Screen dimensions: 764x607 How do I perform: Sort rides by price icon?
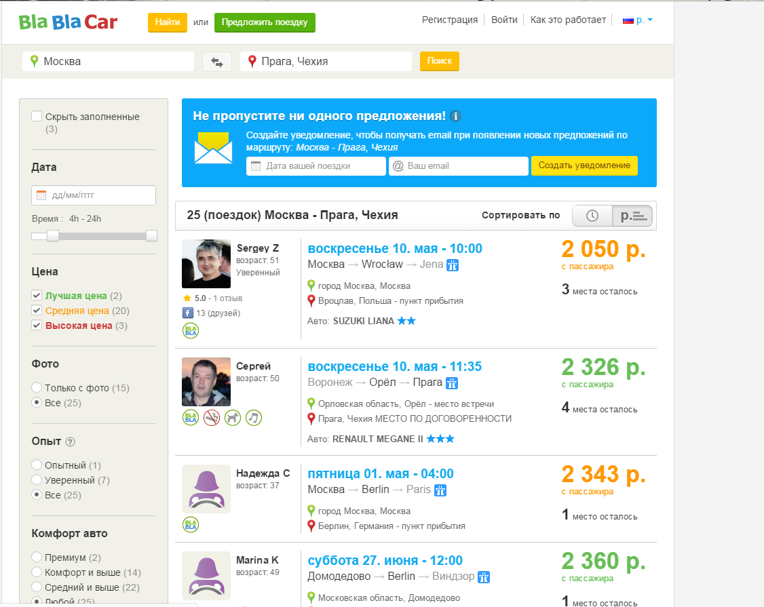tap(632, 216)
